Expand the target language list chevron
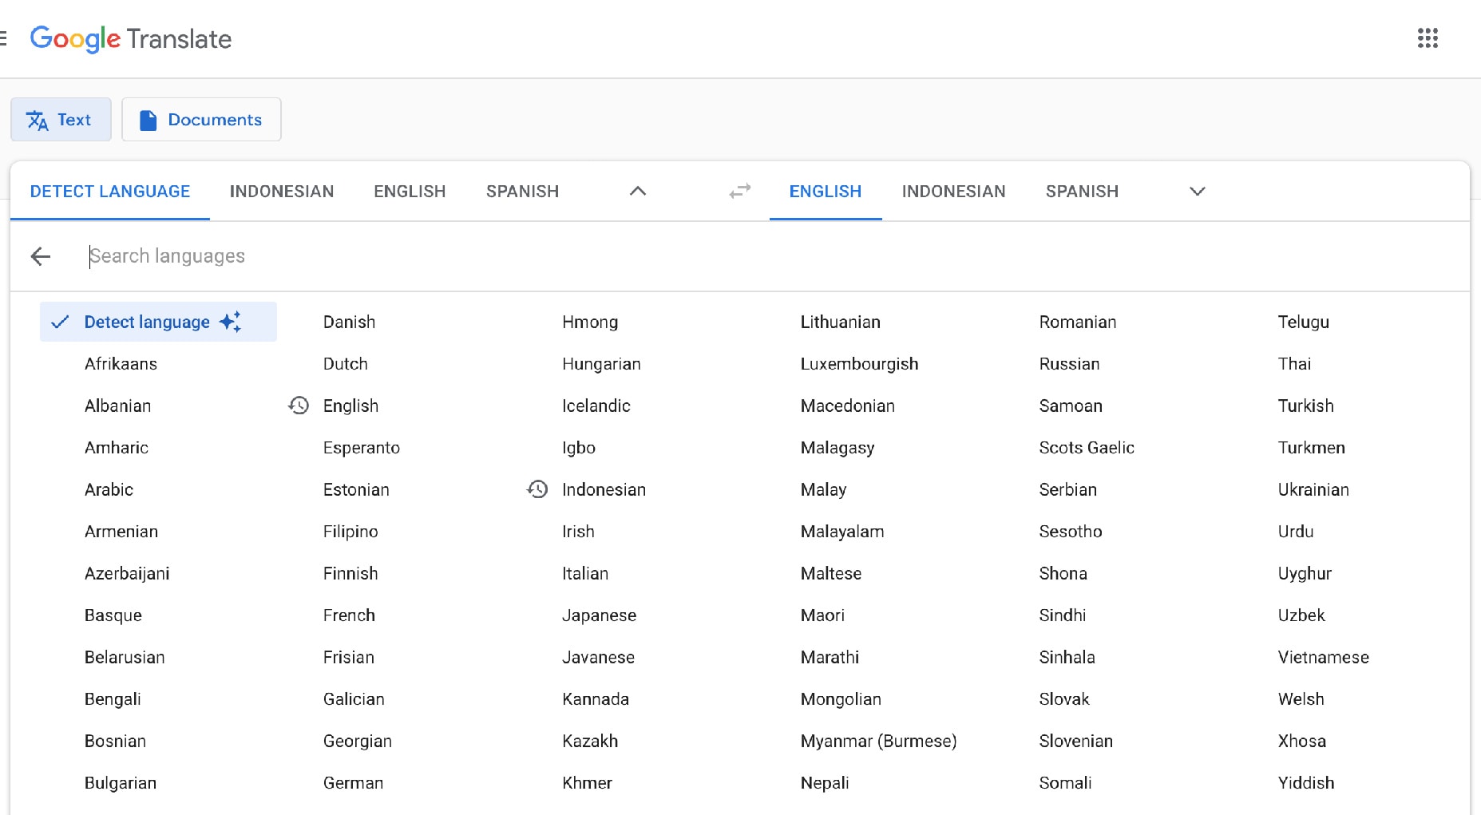Screen dimensions: 1481x815 (x=1197, y=192)
